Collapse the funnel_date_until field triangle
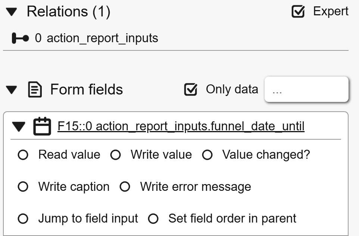 (18, 127)
